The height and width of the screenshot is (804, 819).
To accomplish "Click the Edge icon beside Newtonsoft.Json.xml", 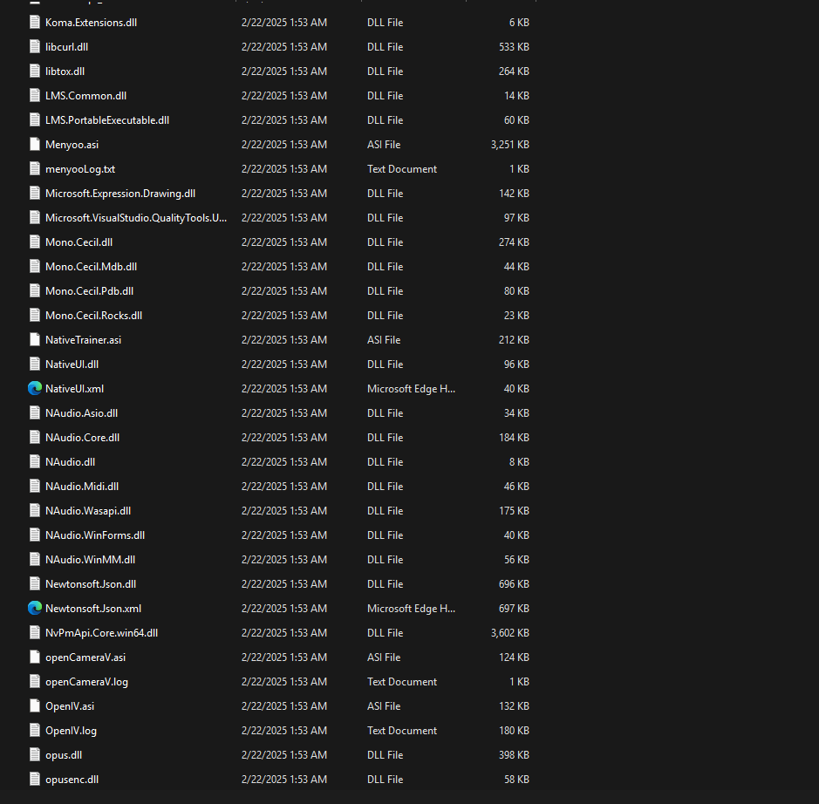I will pos(35,609).
